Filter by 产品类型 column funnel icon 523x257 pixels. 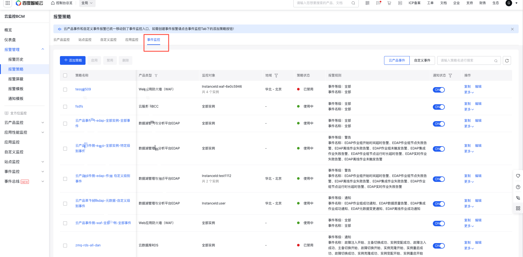point(156,76)
